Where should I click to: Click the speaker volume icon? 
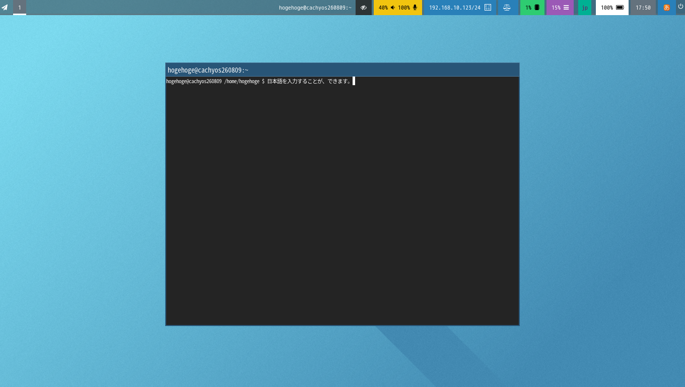tap(393, 8)
